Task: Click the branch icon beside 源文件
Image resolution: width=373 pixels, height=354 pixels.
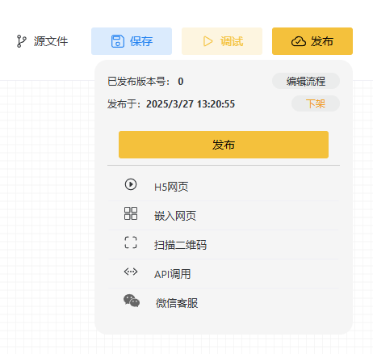Action: click(x=21, y=41)
